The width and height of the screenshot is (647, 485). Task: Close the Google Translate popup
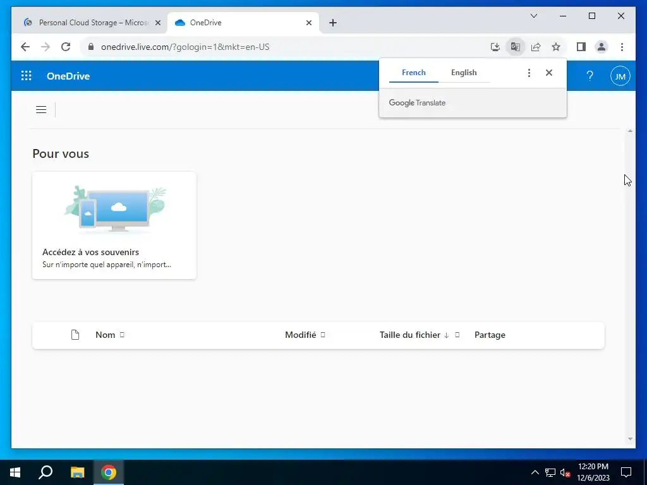click(x=549, y=73)
